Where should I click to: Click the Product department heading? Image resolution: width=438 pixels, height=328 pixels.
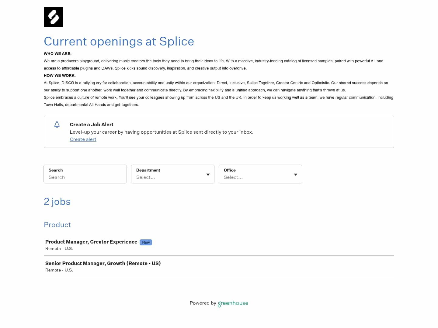click(x=57, y=225)
